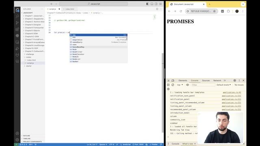The height and width of the screenshot is (146, 260).
Task: Pick NodeFilter from autocomplete list
Action: coord(98,52)
